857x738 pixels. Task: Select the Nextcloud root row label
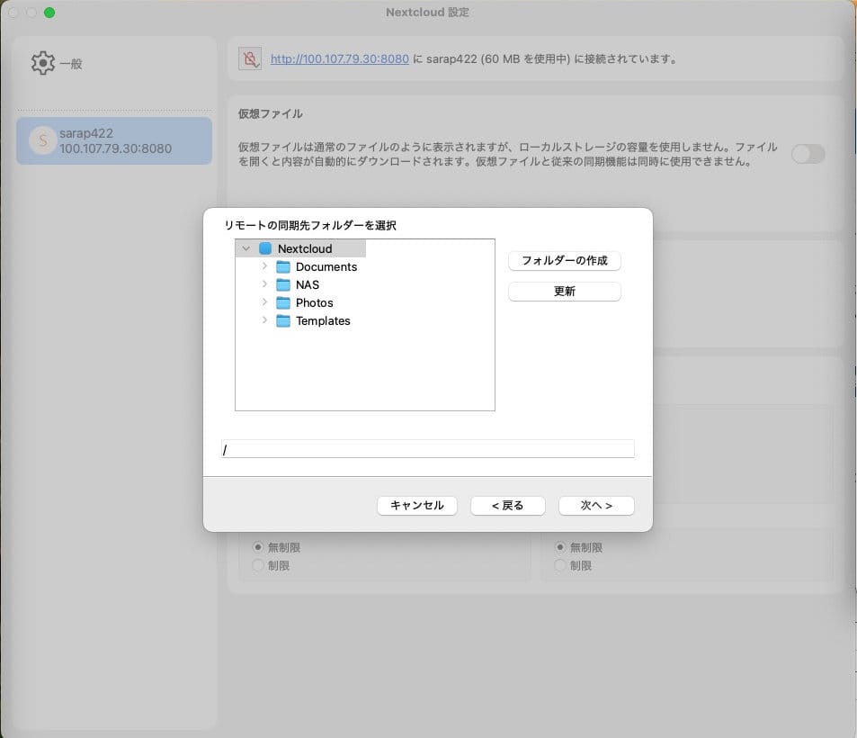[305, 248]
